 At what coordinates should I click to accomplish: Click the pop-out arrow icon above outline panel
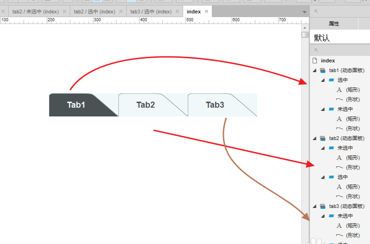click(316, 49)
